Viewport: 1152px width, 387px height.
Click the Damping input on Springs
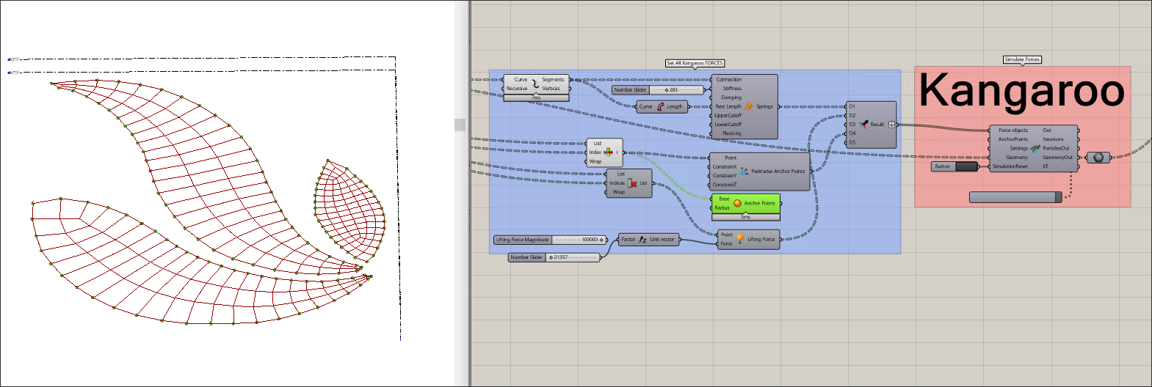(731, 97)
